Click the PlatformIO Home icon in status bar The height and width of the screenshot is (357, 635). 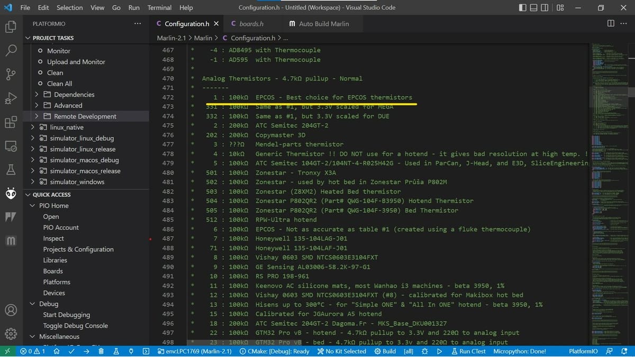click(x=56, y=351)
